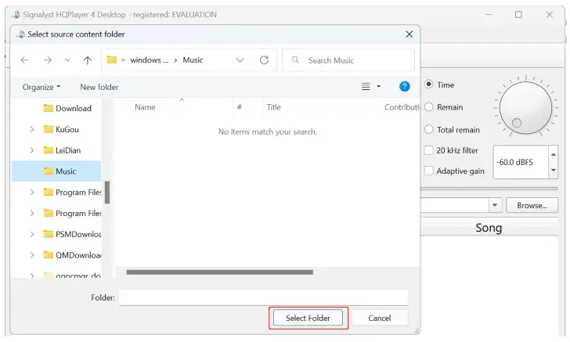Enable Adaptive gain checkbox
570x342 pixels.
coord(429,171)
